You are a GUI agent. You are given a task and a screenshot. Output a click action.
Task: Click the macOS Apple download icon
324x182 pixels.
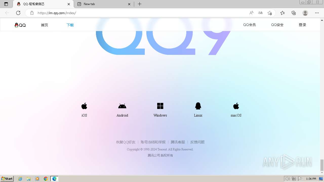(236, 106)
